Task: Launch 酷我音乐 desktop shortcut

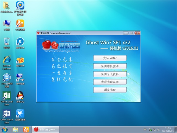Action: [20, 60]
